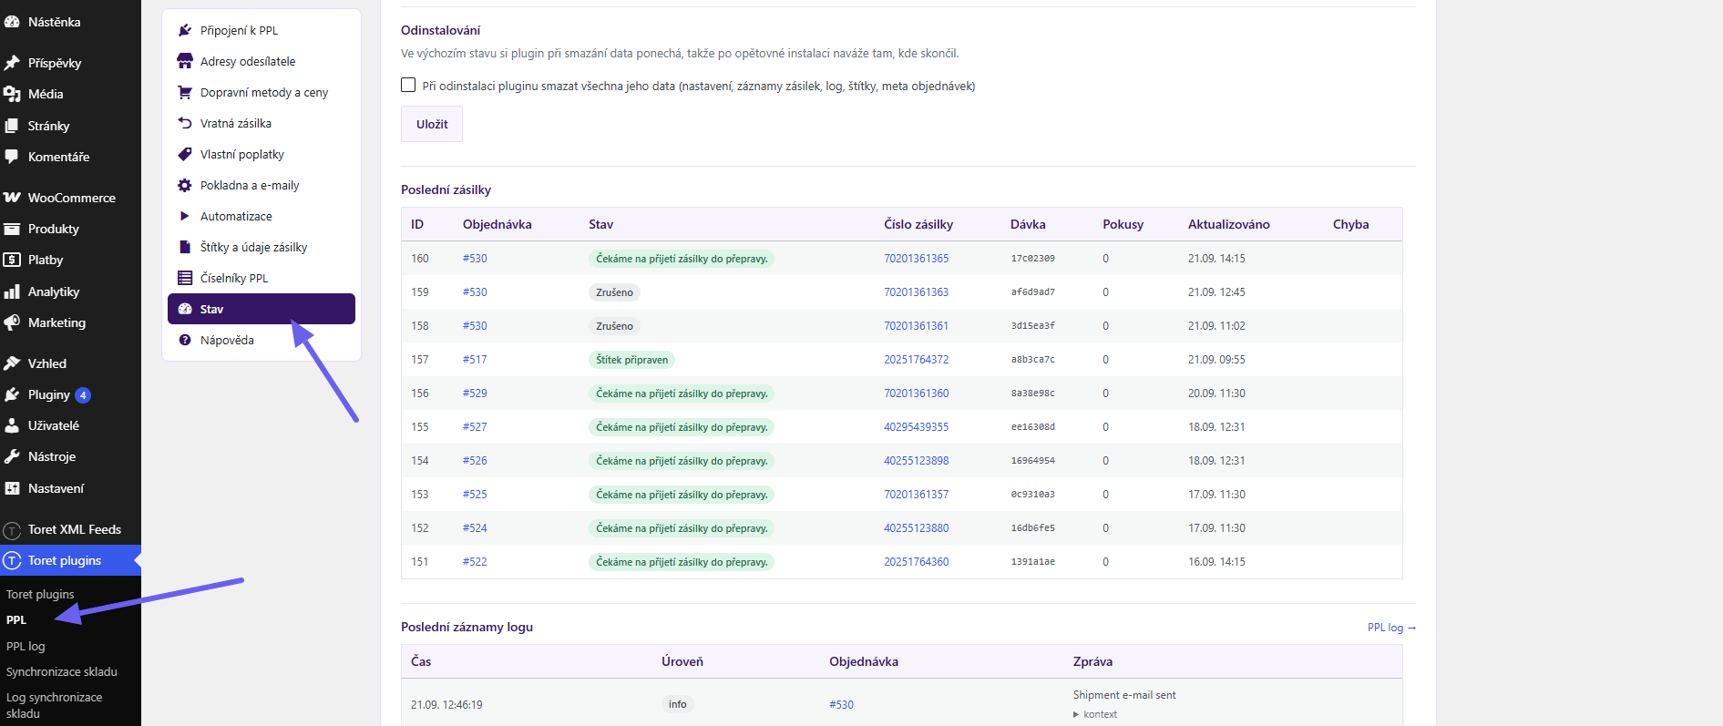Open order #517 link
Screen dimensions: 1723x726
pos(475,360)
